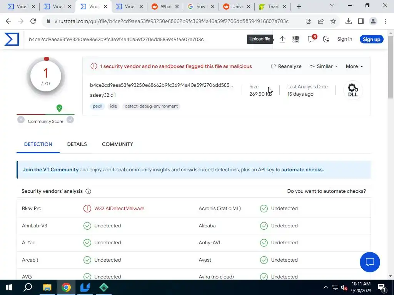Click the green community shield marker
The width and height of the screenshot is (394, 295).
pos(59,108)
